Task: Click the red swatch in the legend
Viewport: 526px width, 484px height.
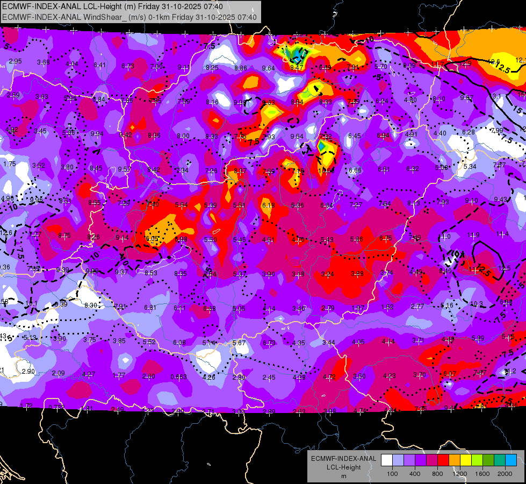Action: (443, 460)
